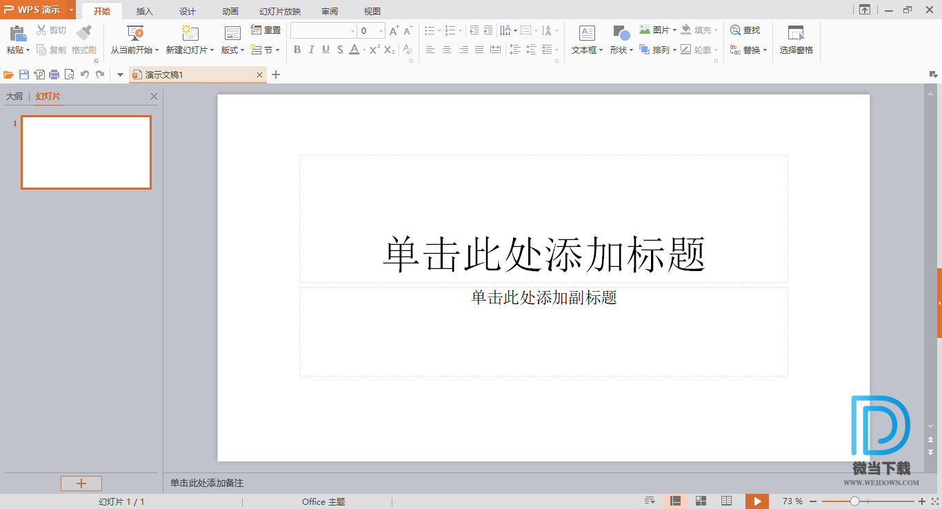This screenshot has height=509, width=942.
Task: Switch to the View (视图) tab
Action: coord(372,11)
